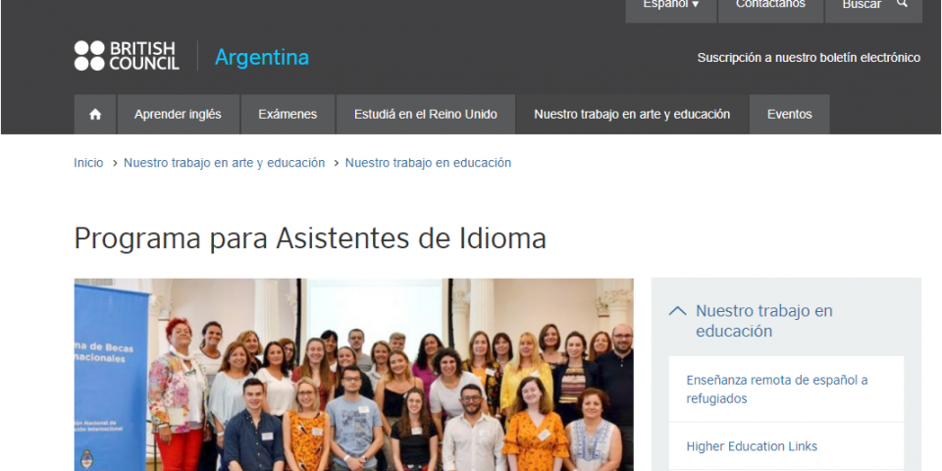Click Nuestro trabajo en educación breadcrumb link
The height and width of the screenshot is (471, 942).
point(428,163)
